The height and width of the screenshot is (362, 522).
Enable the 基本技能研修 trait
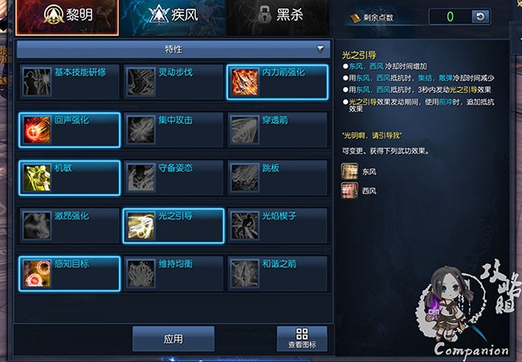click(69, 82)
